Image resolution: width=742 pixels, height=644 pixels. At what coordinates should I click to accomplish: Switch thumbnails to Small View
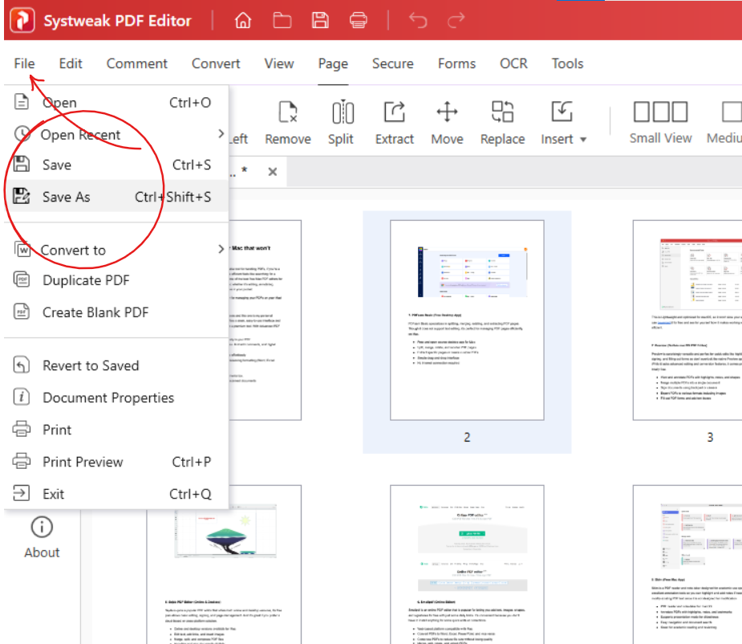click(660, 120)
